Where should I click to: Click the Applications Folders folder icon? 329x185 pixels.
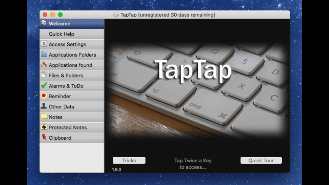tap(44, 54)
